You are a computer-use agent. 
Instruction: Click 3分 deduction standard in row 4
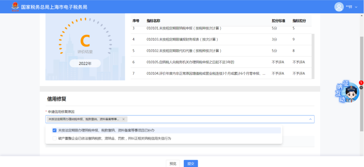click(274, 40)
